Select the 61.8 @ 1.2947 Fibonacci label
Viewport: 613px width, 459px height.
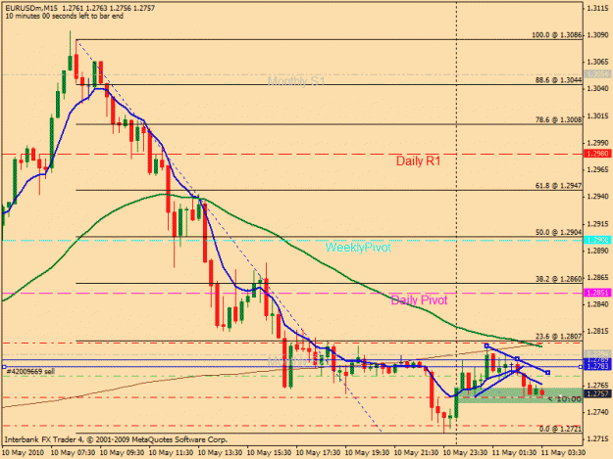pyautogui.click(x=559, y=186)
